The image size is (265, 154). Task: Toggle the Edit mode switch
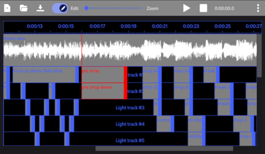point(60,8)
